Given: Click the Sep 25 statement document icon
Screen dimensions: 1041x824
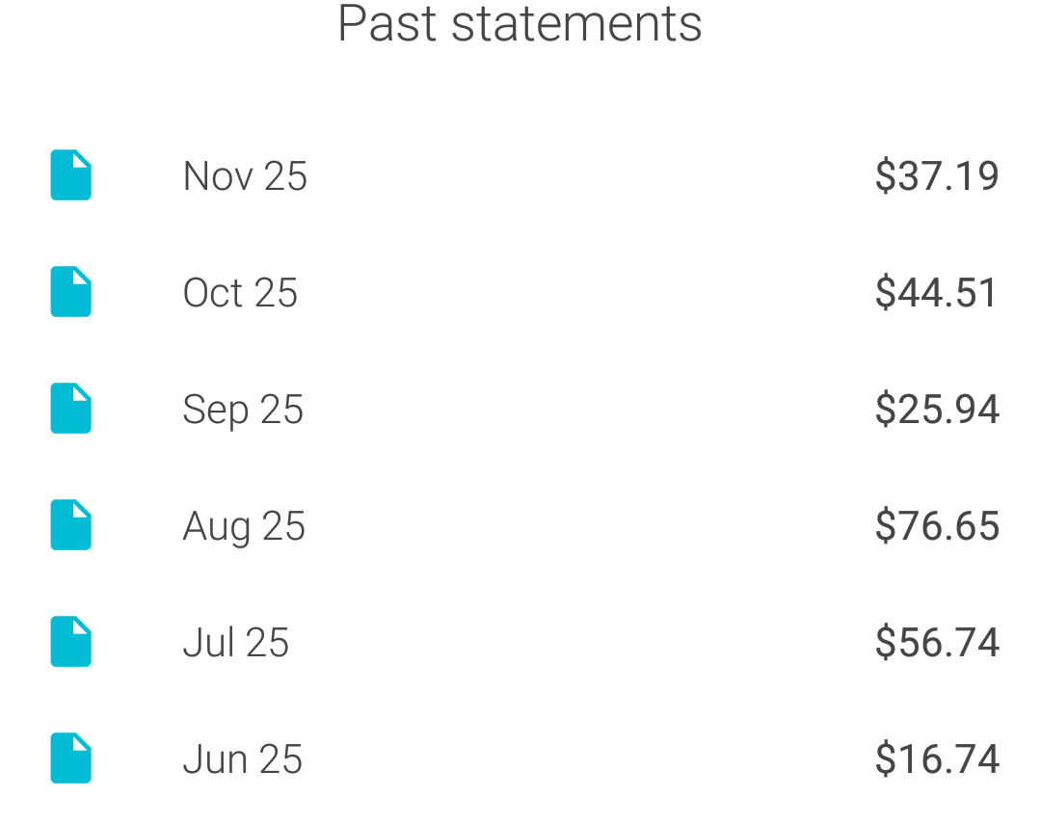Looking at the screenshot, I should coord(70,409).
